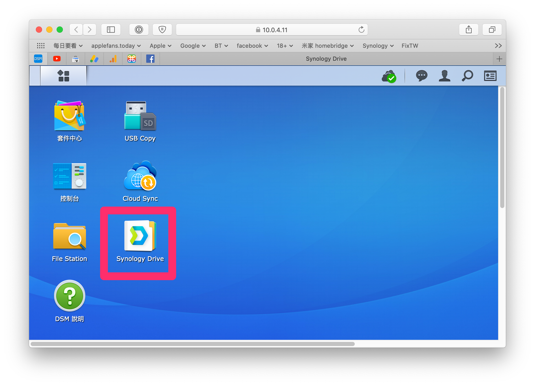Open user options person icon

pyautogui.click(x=444, y=76)
